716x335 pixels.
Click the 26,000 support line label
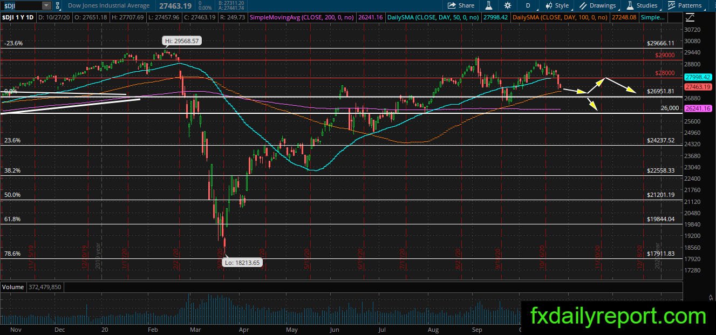pyautogui.click(x=669, y=108)
